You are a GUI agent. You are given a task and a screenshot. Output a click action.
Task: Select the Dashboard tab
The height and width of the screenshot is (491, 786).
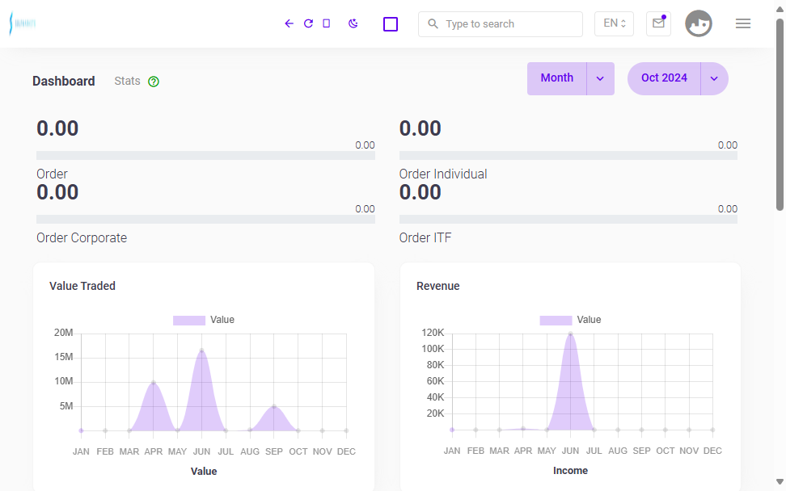point(64,81)
